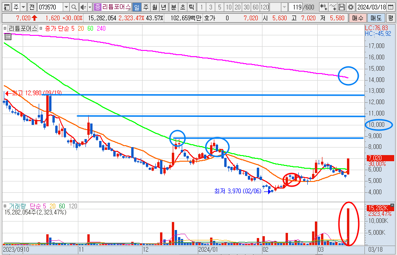The image size is (397, 255).
Task: Click the date field 2024/03/18
Action: coord(372,7)
